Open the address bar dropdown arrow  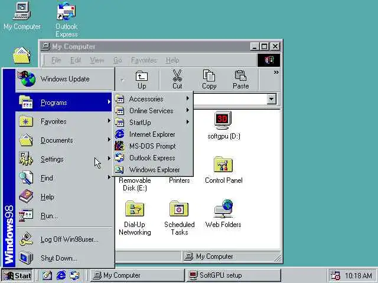(x=272, y=99)
